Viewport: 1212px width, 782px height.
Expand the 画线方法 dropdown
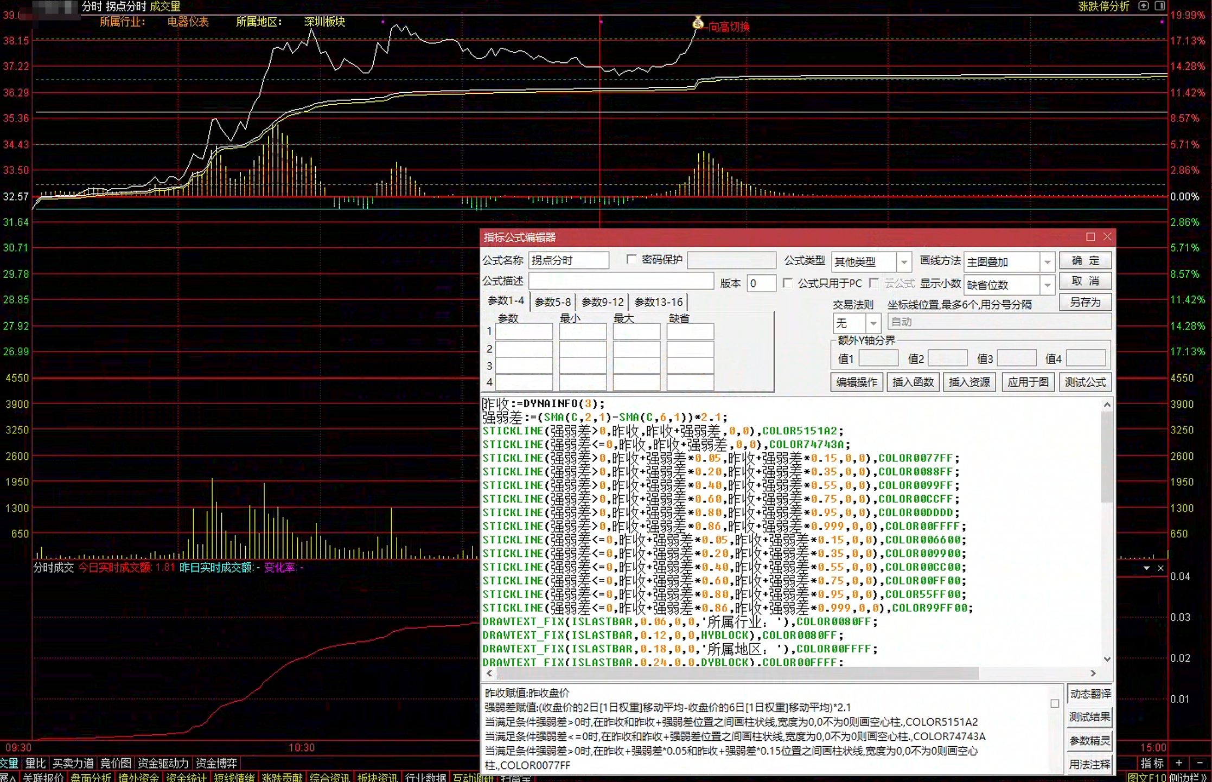pyautogui.click(x=1047, y=262)
